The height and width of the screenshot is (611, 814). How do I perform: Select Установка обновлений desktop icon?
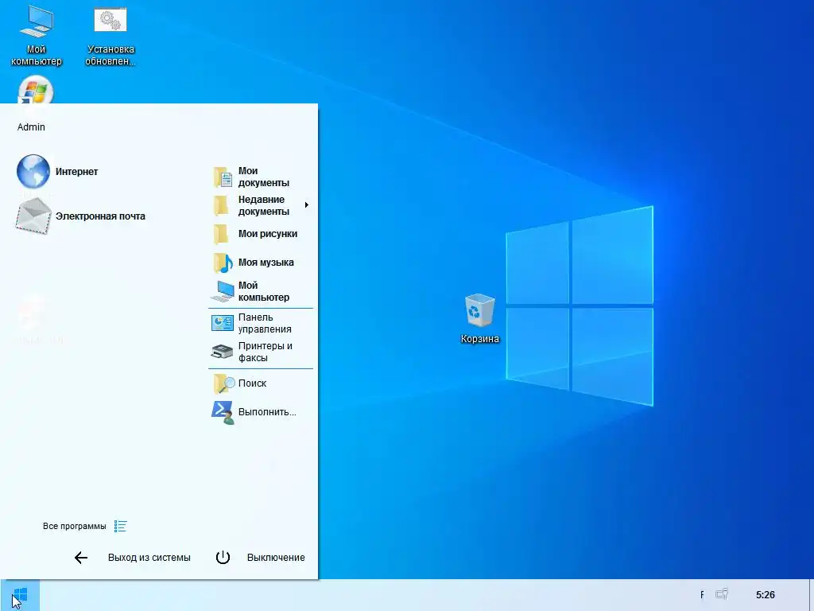[110, 37]
